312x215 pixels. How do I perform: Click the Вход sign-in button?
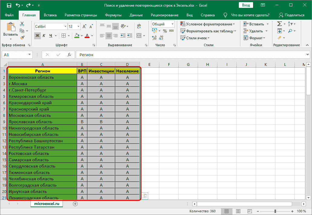pos(245,5)
